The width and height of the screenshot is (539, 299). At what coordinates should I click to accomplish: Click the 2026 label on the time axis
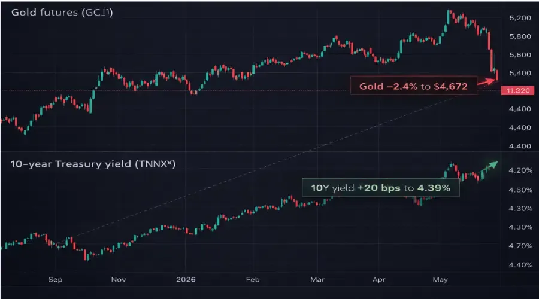pos(186,279)
